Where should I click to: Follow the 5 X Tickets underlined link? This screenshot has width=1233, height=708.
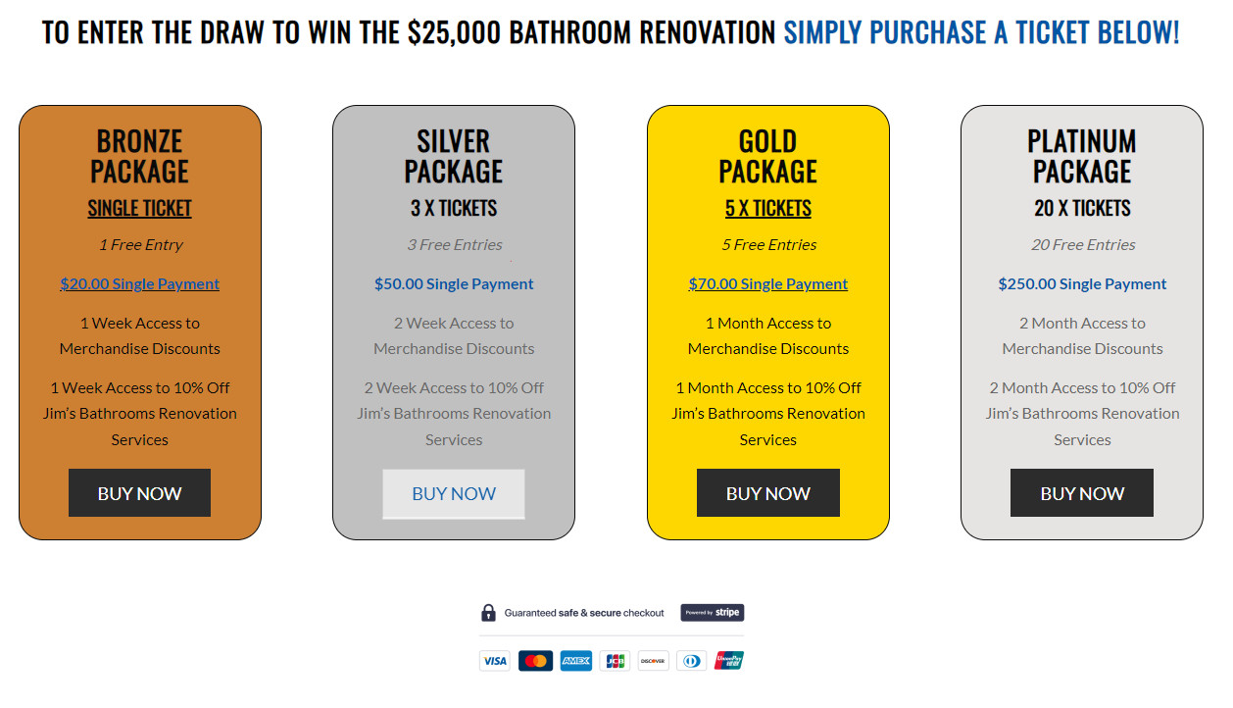point(768,208)
